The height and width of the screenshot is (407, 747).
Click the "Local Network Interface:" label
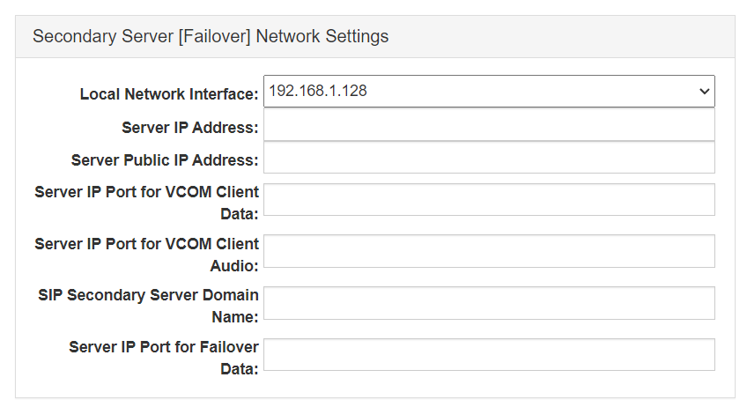point(169,94)
